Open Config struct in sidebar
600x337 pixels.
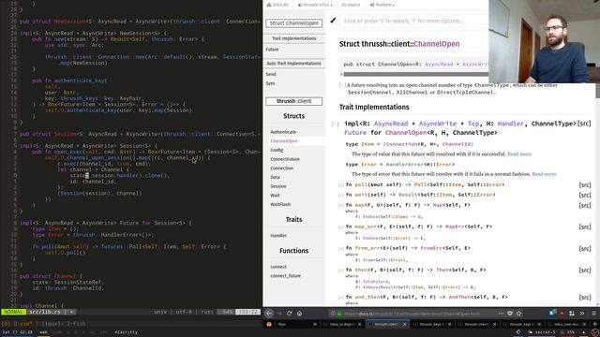click(277, 150)
